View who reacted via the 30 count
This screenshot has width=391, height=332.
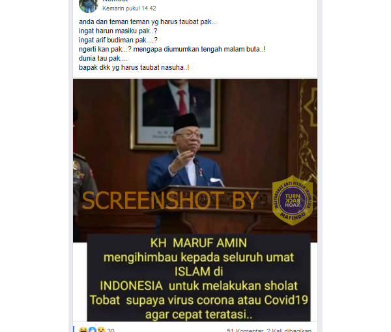[x=111, y=330]
